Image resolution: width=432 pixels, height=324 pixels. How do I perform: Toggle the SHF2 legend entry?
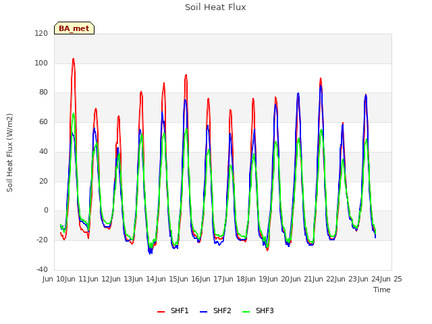[215, 310]
